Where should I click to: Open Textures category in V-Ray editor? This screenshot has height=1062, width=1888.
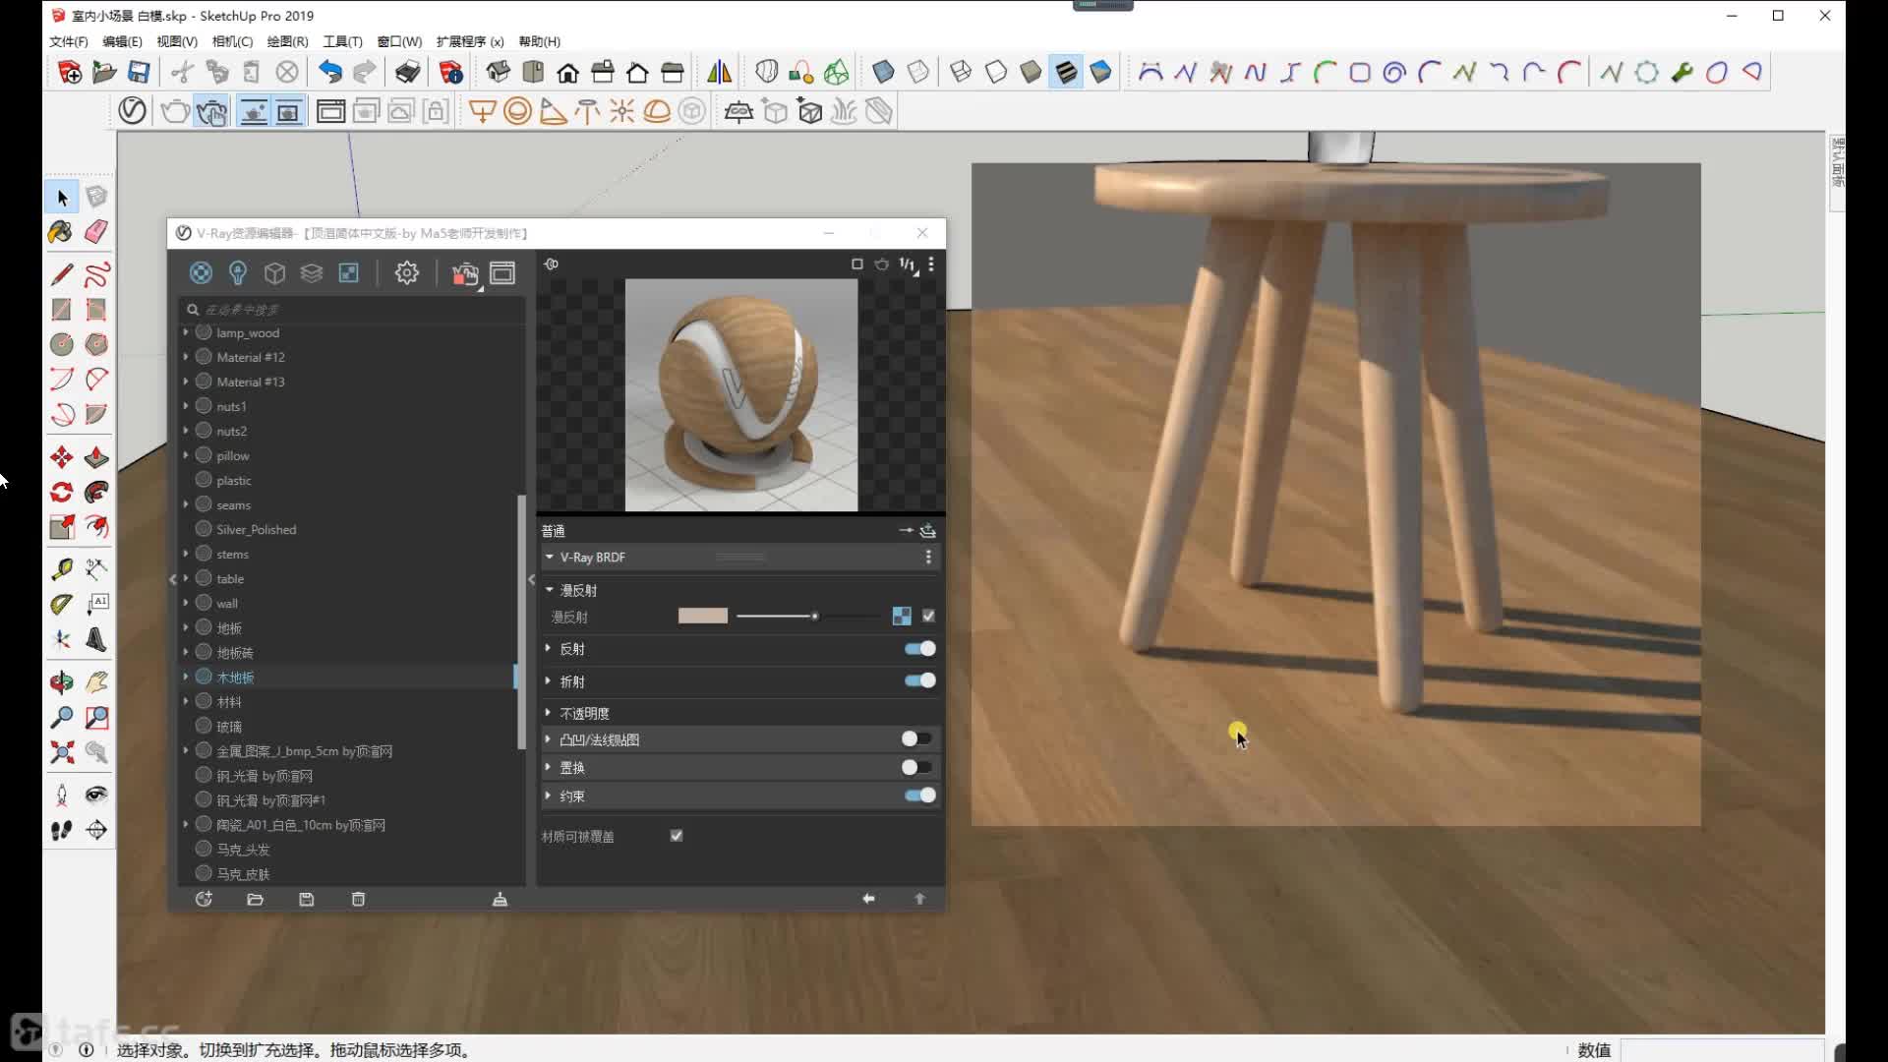(x=349, y=272)
